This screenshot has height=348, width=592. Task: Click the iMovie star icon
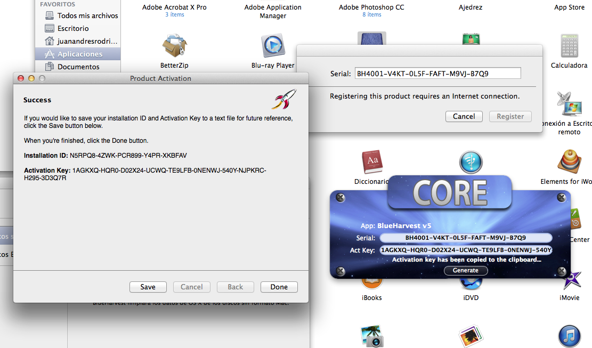(x=571, y=281)
